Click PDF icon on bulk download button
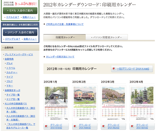This screenshot has height=131, width=156. [114, 69]
